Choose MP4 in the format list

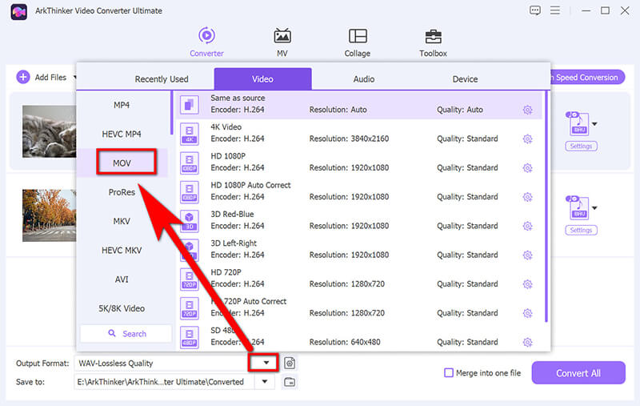tap(122, 105)
